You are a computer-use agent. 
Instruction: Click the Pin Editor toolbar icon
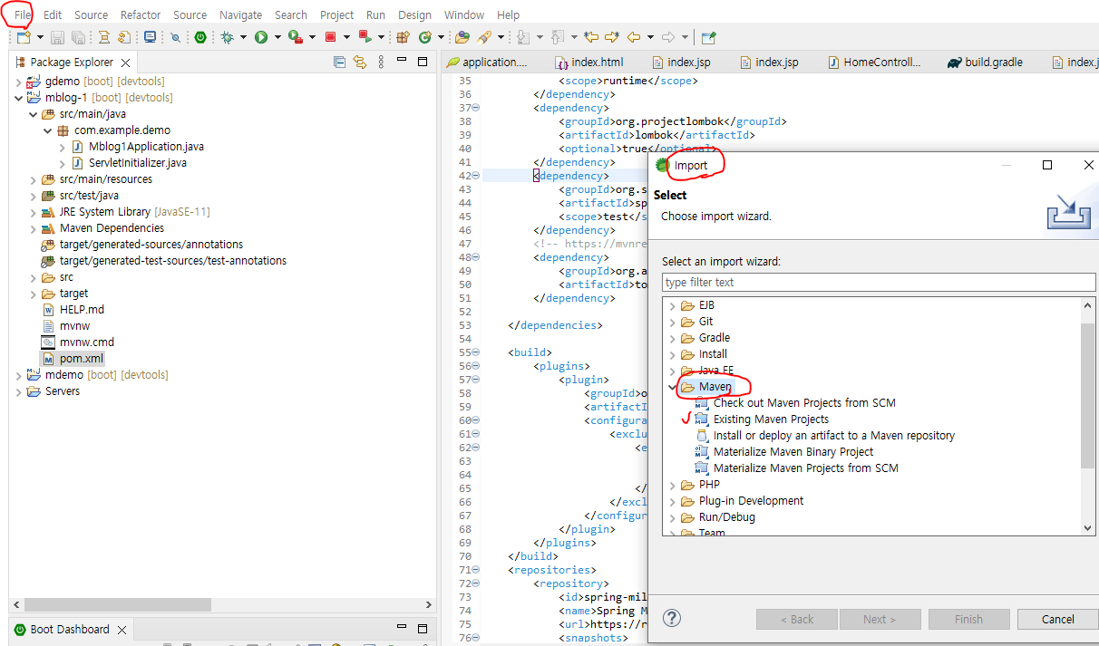709,37
